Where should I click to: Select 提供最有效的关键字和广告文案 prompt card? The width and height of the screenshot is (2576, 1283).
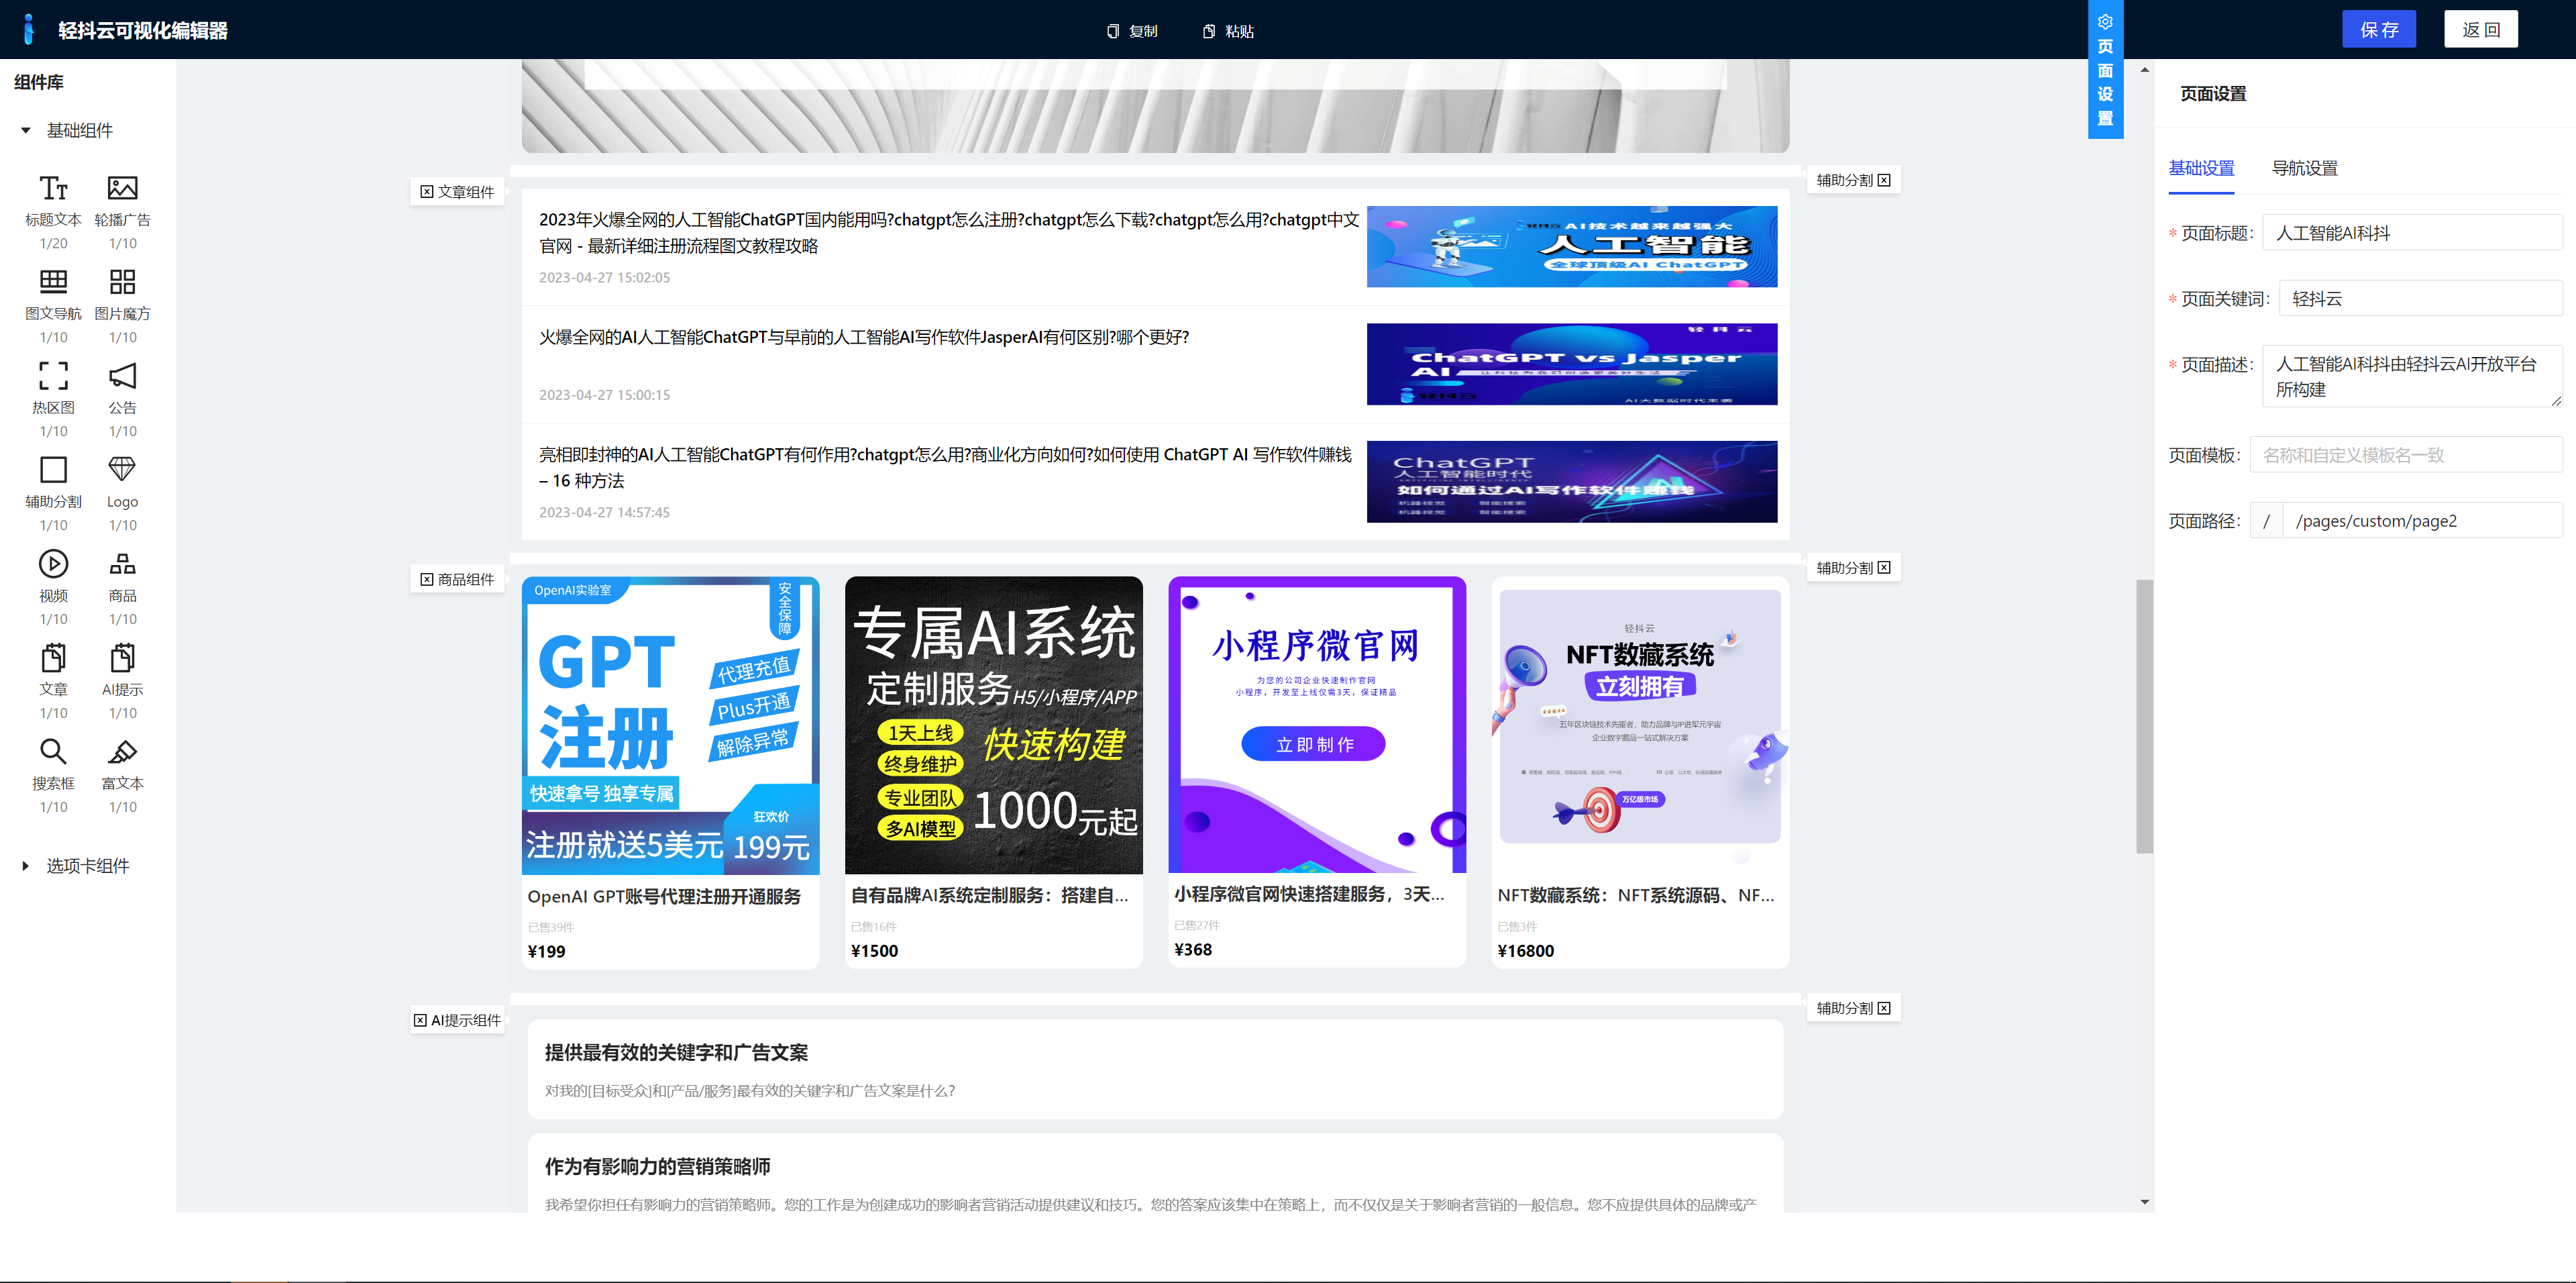[1155, 1069]
